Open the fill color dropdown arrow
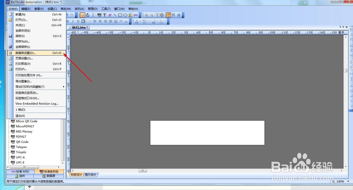 (x=165, y=21)
